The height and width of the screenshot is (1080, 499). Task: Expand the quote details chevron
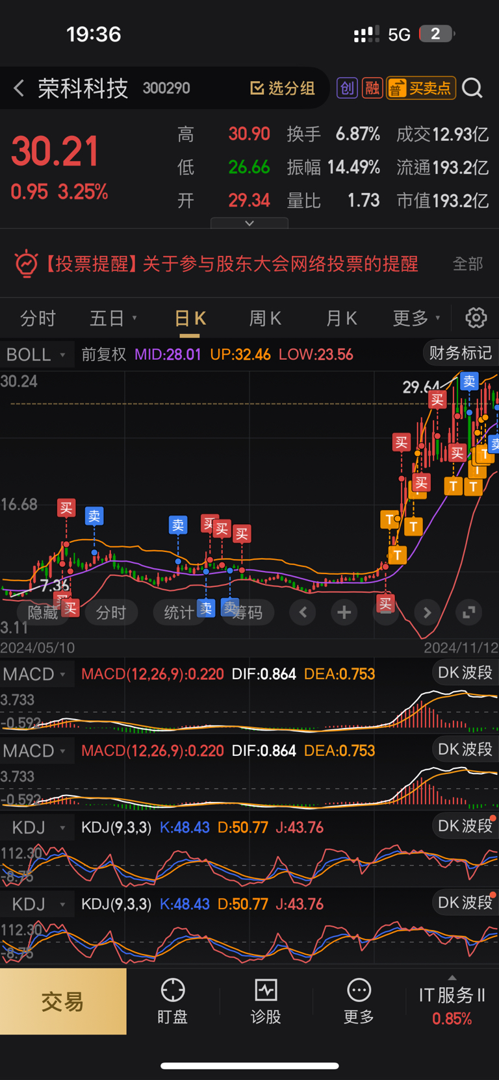click(249, 223)
